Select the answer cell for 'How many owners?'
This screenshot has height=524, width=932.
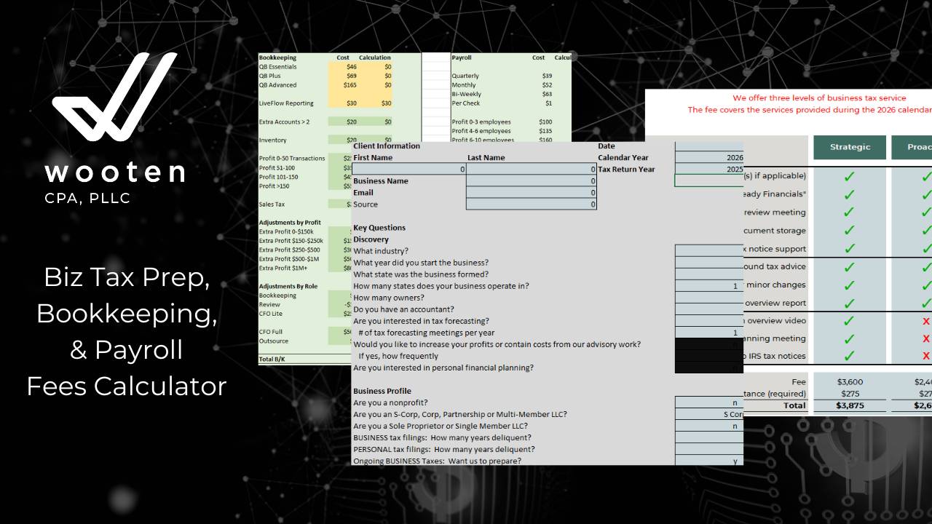709,298
